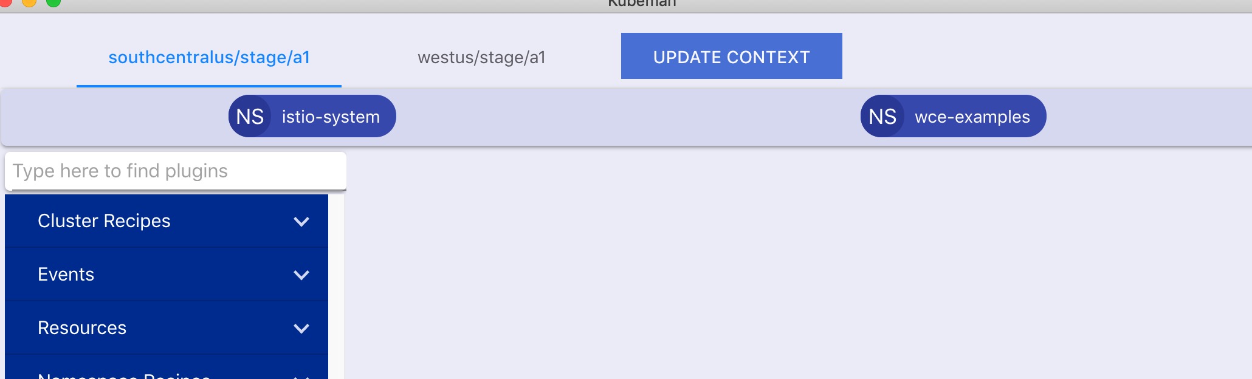The image size is (1252, 379).
Task: Open the Events panel header
Action: click(167, 275)
